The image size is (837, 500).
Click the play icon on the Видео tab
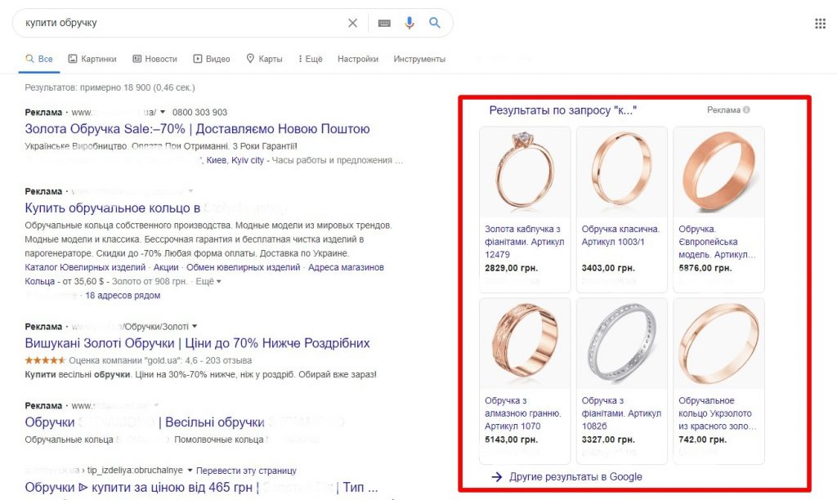point(196,58)
